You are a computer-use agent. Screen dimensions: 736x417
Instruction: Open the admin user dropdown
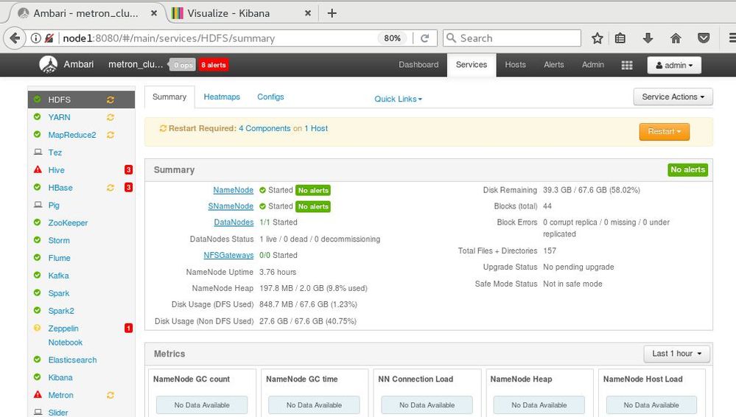(x=674, y=66)
